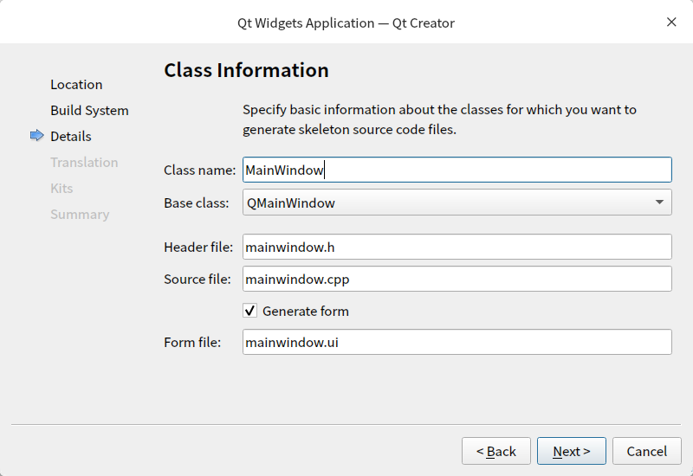Click the Kits step in sidebar
Image resolution: width=693 pixels, height=476 pixels.
pos(62,188)
